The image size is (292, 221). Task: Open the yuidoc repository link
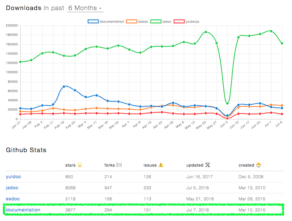[13, 177]
